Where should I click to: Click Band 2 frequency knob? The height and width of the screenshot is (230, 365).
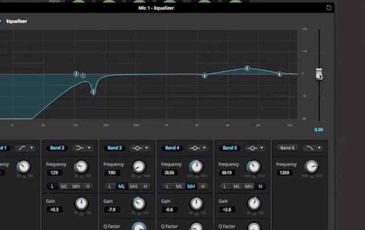(81, 167)
